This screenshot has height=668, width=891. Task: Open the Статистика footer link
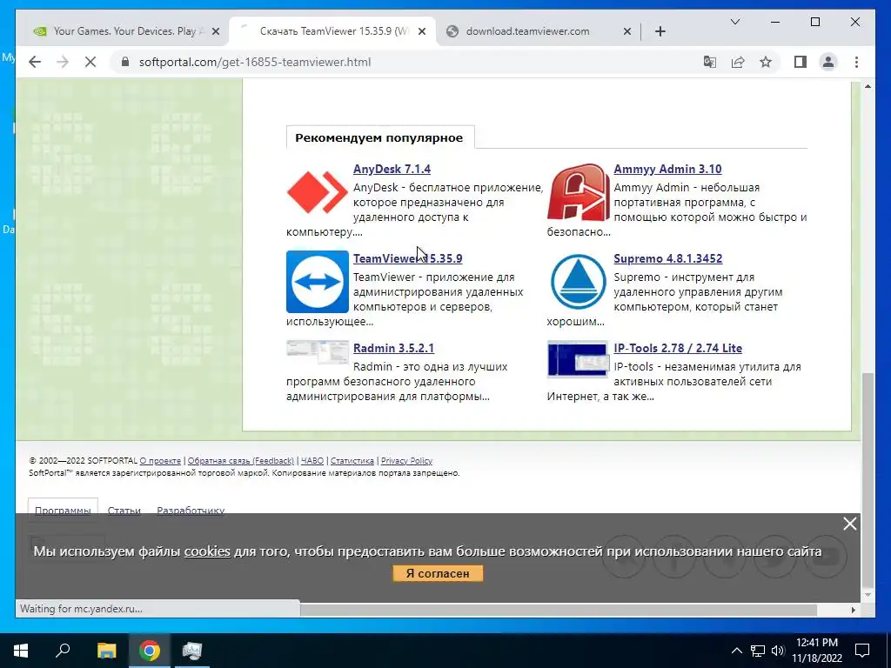[352, 461]
